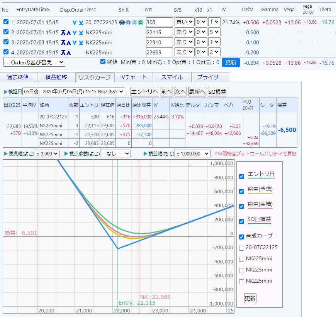The image size is (336, 317).
Task: Click 損益 value -6,500 in table
Action: click(x=287, y=130)
